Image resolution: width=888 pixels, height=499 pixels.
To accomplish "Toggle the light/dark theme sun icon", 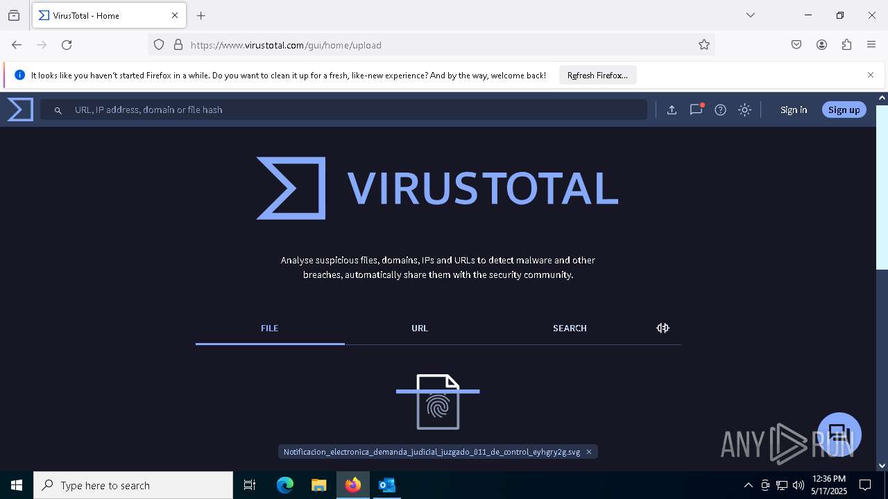I will click(x=744, y=110).
